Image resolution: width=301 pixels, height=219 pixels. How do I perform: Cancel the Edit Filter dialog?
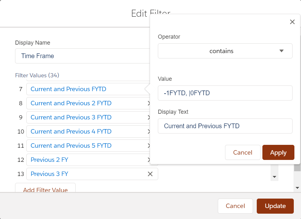(235, 206)
